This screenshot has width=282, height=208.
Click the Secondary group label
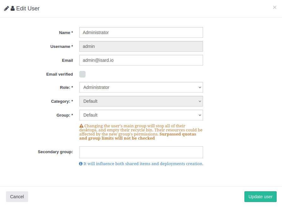pos(55,152)
